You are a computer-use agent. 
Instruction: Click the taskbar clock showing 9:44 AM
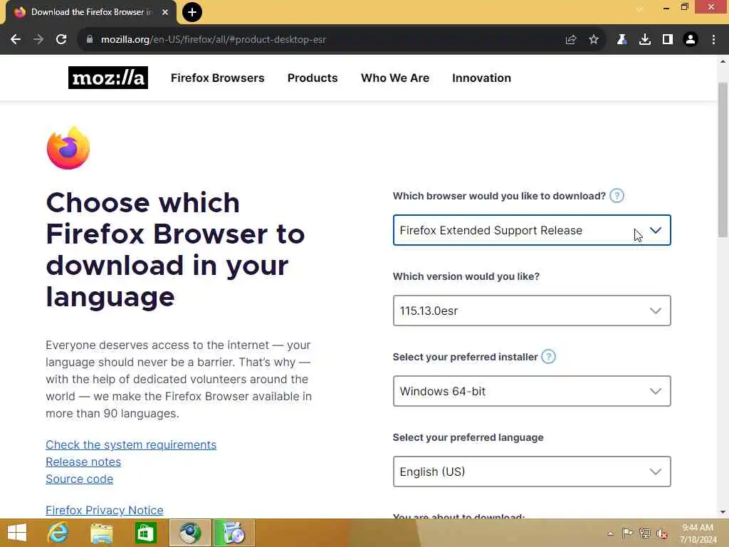698,533
